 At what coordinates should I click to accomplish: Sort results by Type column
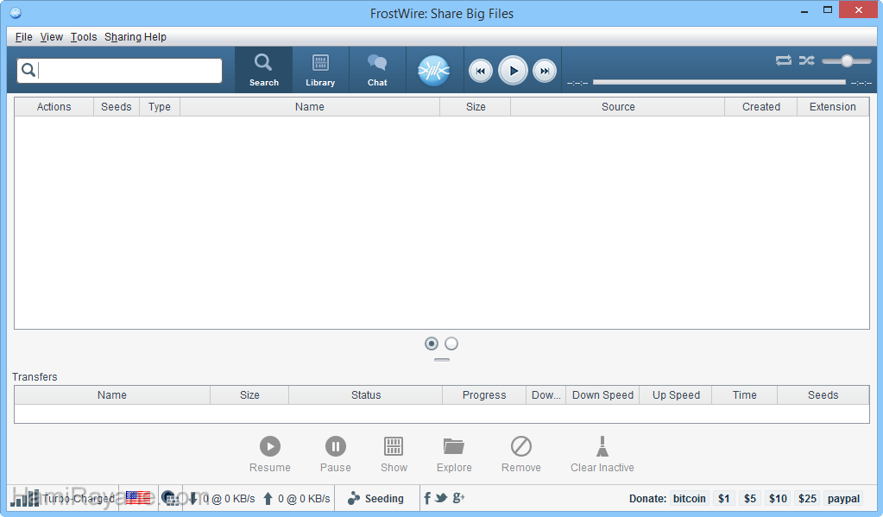click(160, 107)
